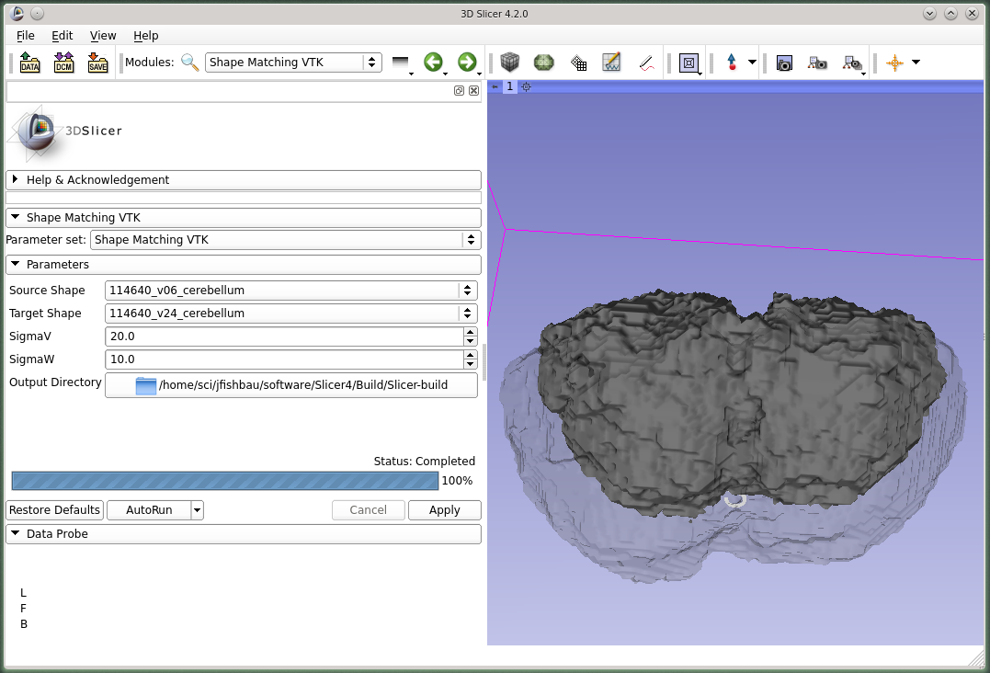Click the module search magnifier icon
Image resolution: width=990 pixels, height=673 pixels.
tap(189, 63)
